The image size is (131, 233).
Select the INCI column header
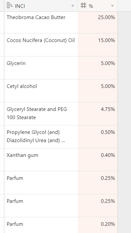pyautogui.click(x=41, y=6)
